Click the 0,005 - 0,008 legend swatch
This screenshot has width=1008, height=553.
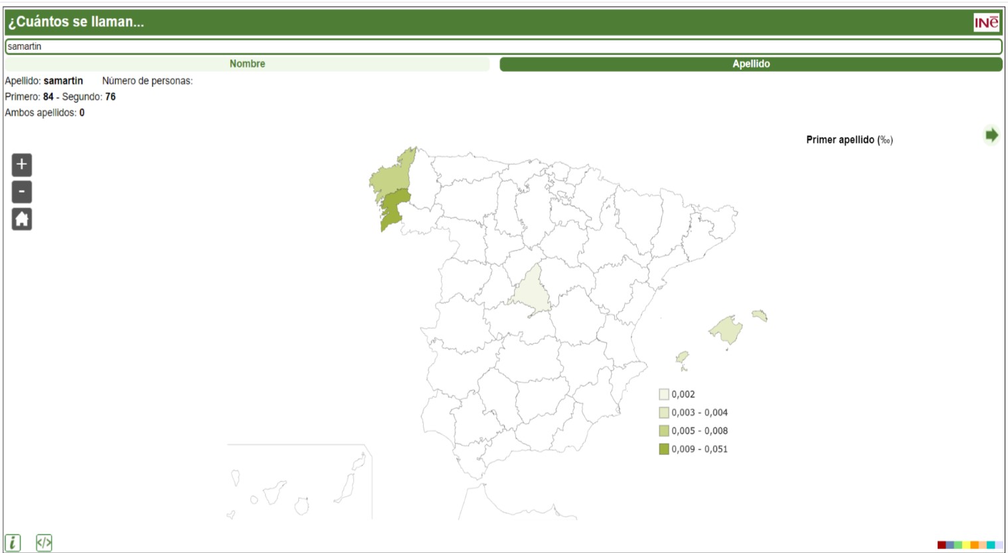tap(664, 431)
